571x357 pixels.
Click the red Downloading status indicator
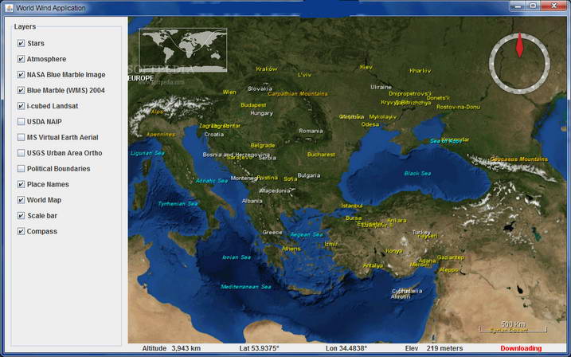pyautogui.click(x=521, y=348)
